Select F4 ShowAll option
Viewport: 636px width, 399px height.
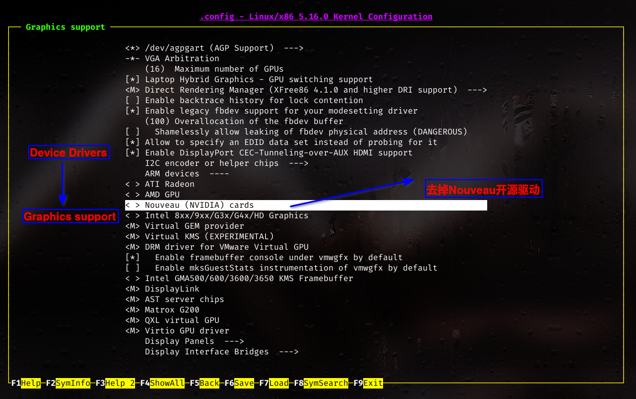coord(167,383)
